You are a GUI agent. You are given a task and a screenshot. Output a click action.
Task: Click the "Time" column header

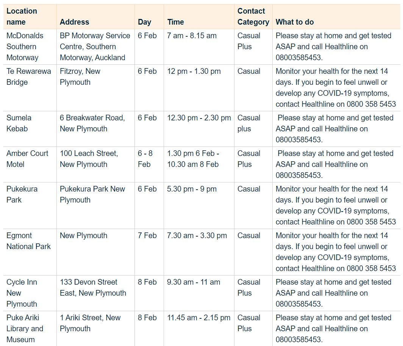[176, 22]
